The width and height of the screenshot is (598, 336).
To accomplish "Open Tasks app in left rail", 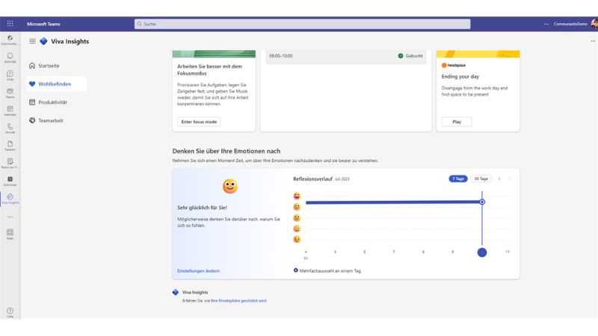I will (10, 163).
